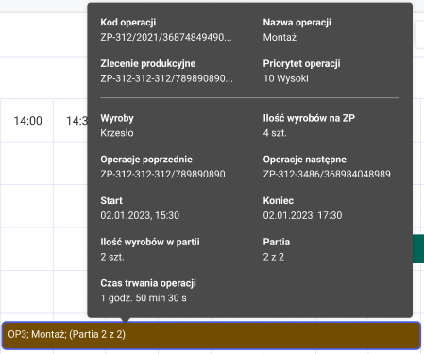Click the Partia value 2 z 2 in tooltip
The height and width of the screenshot is (354, 424).
coord(274,257)
